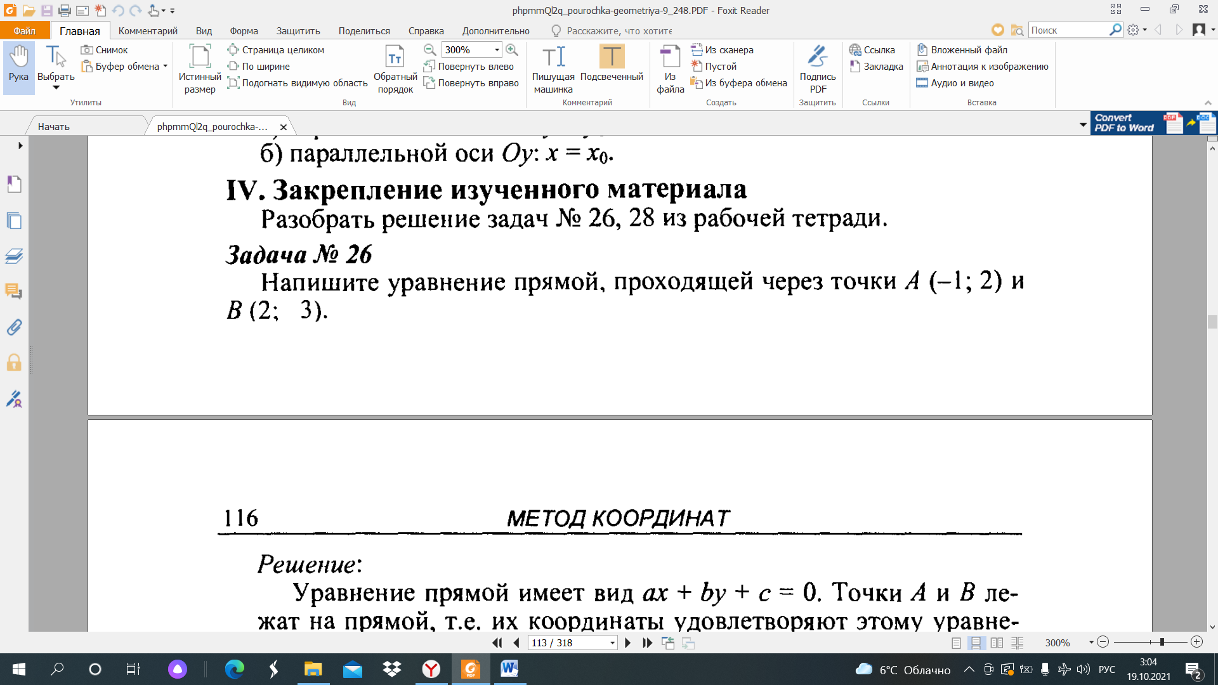
Task: Enable Обратный порядок reflow view
Action: pos(395,69)
